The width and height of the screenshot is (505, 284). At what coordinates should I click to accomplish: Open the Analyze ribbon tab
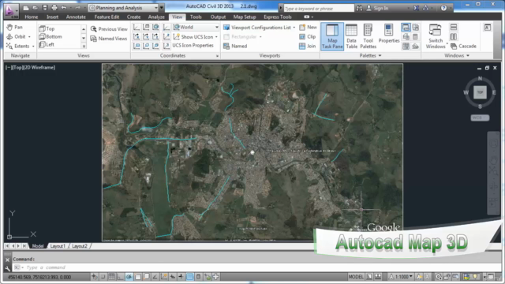point(156,17)
